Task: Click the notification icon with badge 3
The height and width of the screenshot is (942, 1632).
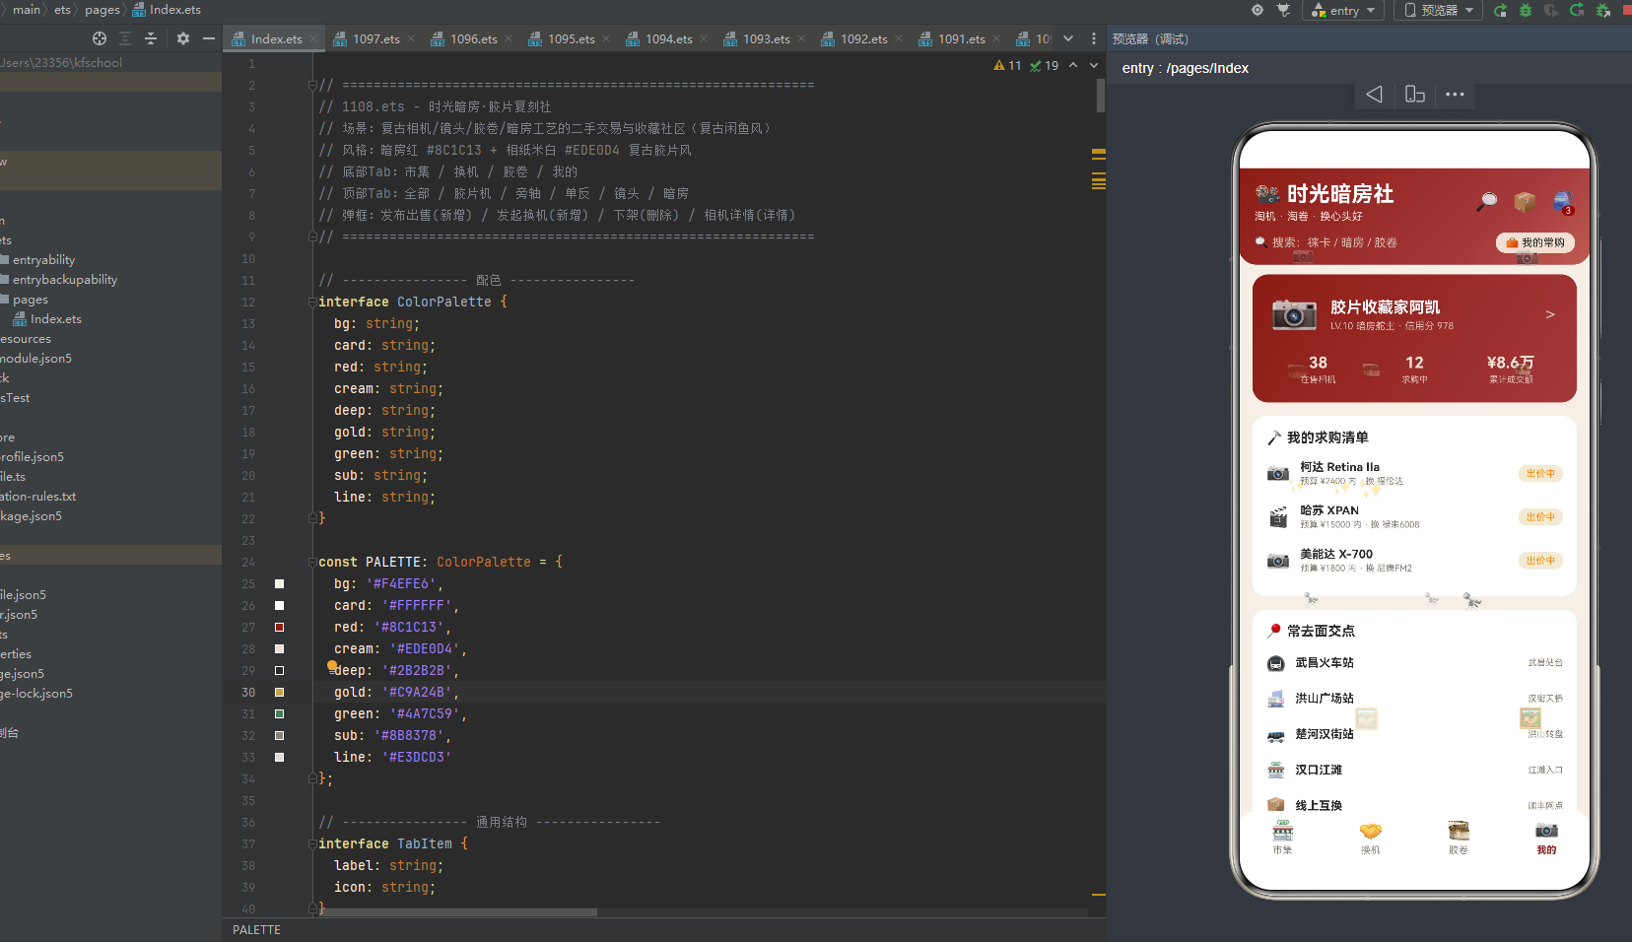Action: pyautogui.click(x=1563, y=202)
